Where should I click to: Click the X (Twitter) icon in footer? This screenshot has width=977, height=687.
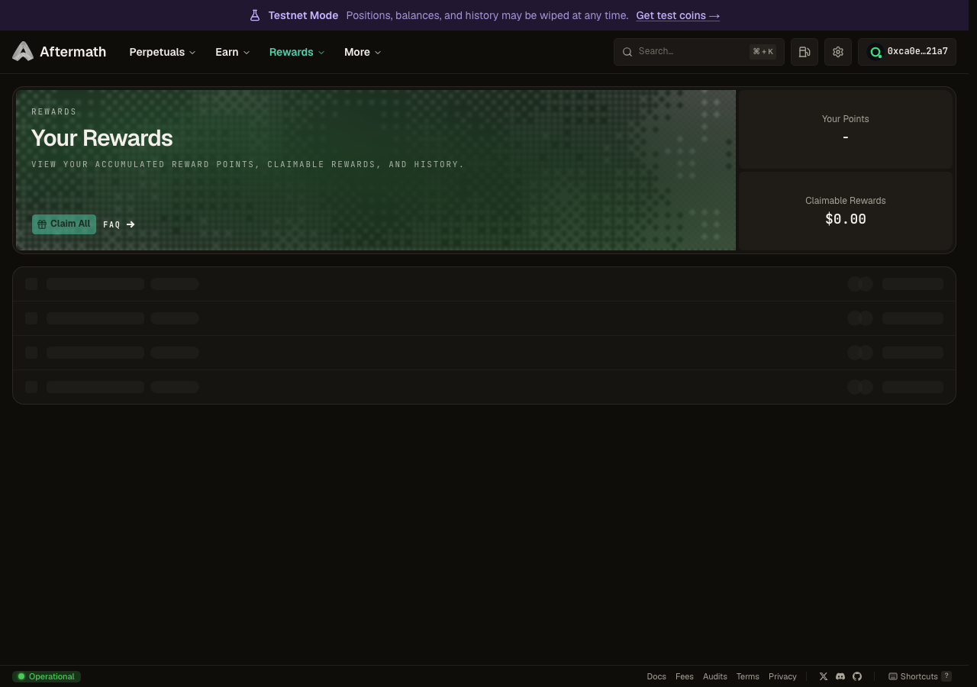824,676
